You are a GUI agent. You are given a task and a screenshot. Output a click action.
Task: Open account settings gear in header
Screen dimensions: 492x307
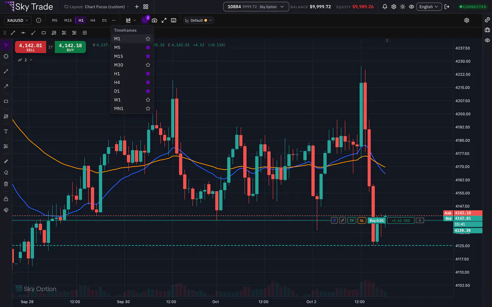(x=394, y=7)
